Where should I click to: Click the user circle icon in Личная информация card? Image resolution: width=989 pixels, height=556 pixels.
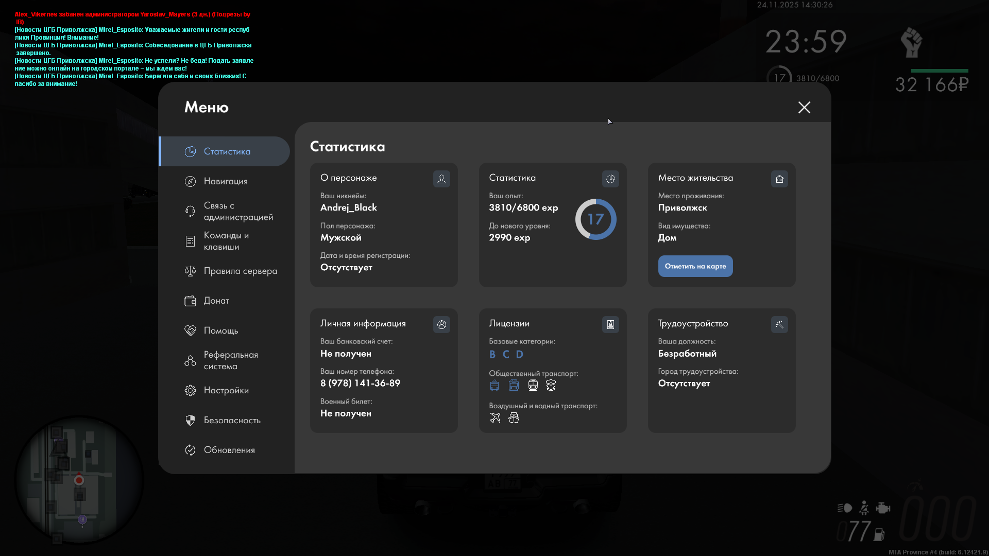pyautogui.click(x=441, y=324)
